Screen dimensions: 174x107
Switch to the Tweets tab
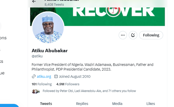tap(46, 104)
